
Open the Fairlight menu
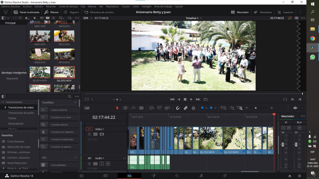(x=146, y=6)
